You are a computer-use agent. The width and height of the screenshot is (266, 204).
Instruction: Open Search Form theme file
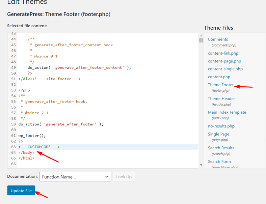click(x=219, y=162)
